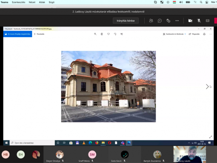Click the 'Irányítás kérése' request control button
Screen dimensions: 217x163
click(x=126, y=21)
